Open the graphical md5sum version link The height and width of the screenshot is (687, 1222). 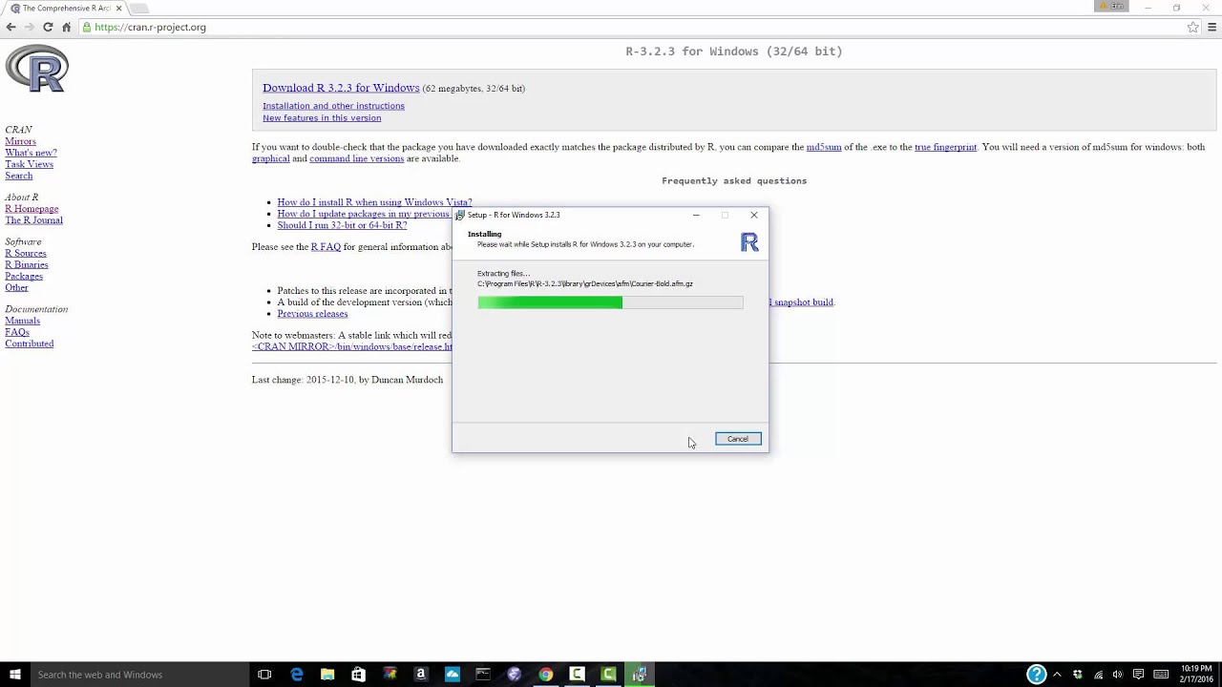(270, 158)
